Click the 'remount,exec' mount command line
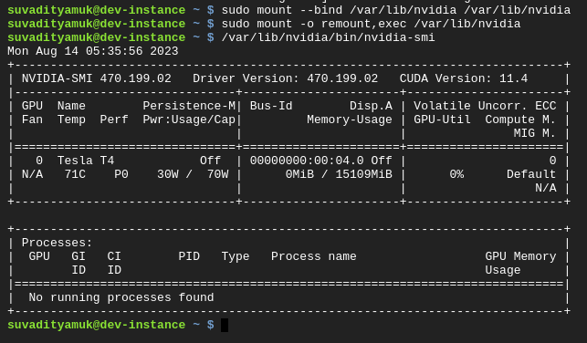 pos(371,24)
